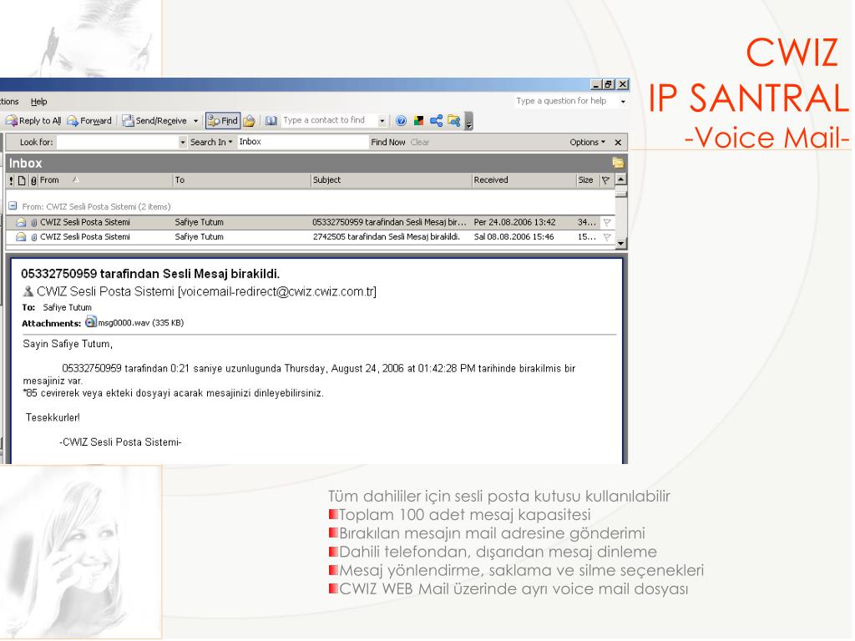Collapse the 'From: CWIZ Sesli Posta Sistemi' group
This screenshot has height=641, width=855.
coord(13,206)
